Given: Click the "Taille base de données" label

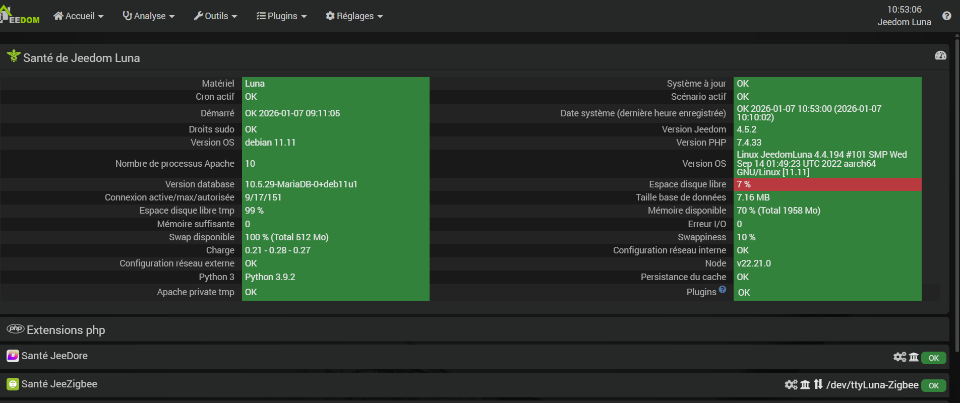Looking at the screenshot, I should point(681,197).
